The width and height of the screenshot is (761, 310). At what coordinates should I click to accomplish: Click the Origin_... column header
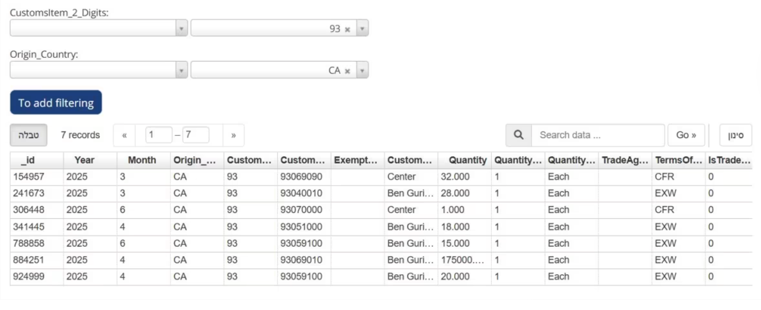(x=197, y=160)
